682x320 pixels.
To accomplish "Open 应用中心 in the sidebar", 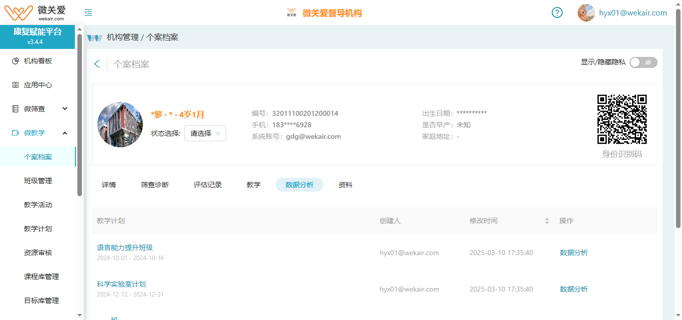I will (38, 85).
